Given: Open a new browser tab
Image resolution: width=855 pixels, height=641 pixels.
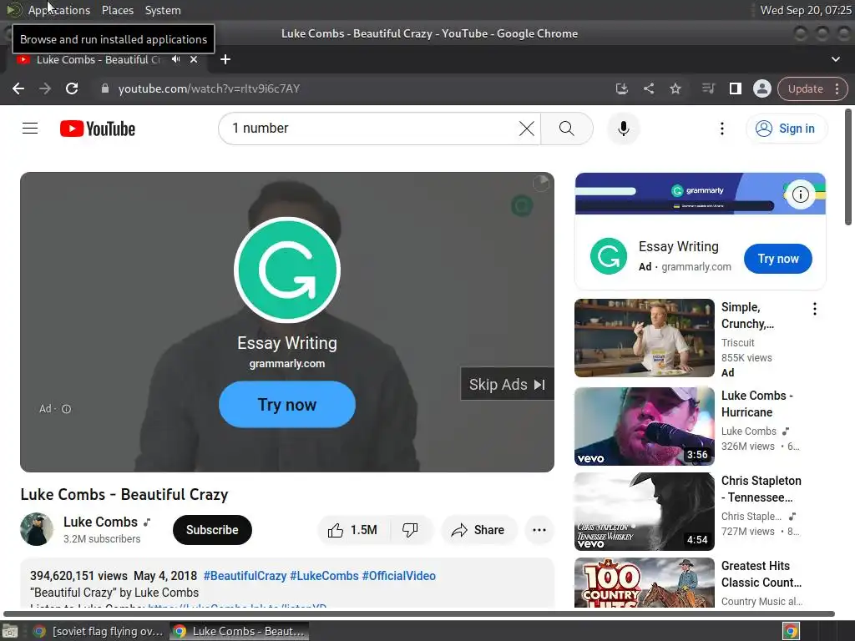Looking at the screenshot, I should (225, 59).
